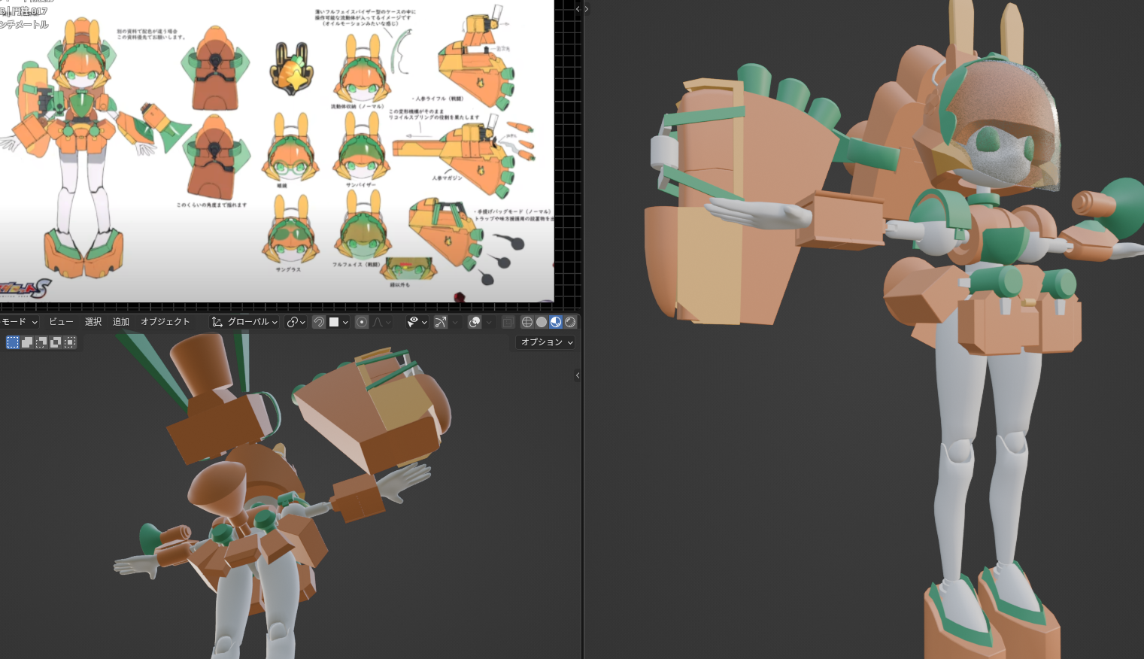Click the extend selection mode icon
The width and height of the screenshot is (1144, 659).
click(27, 342)
